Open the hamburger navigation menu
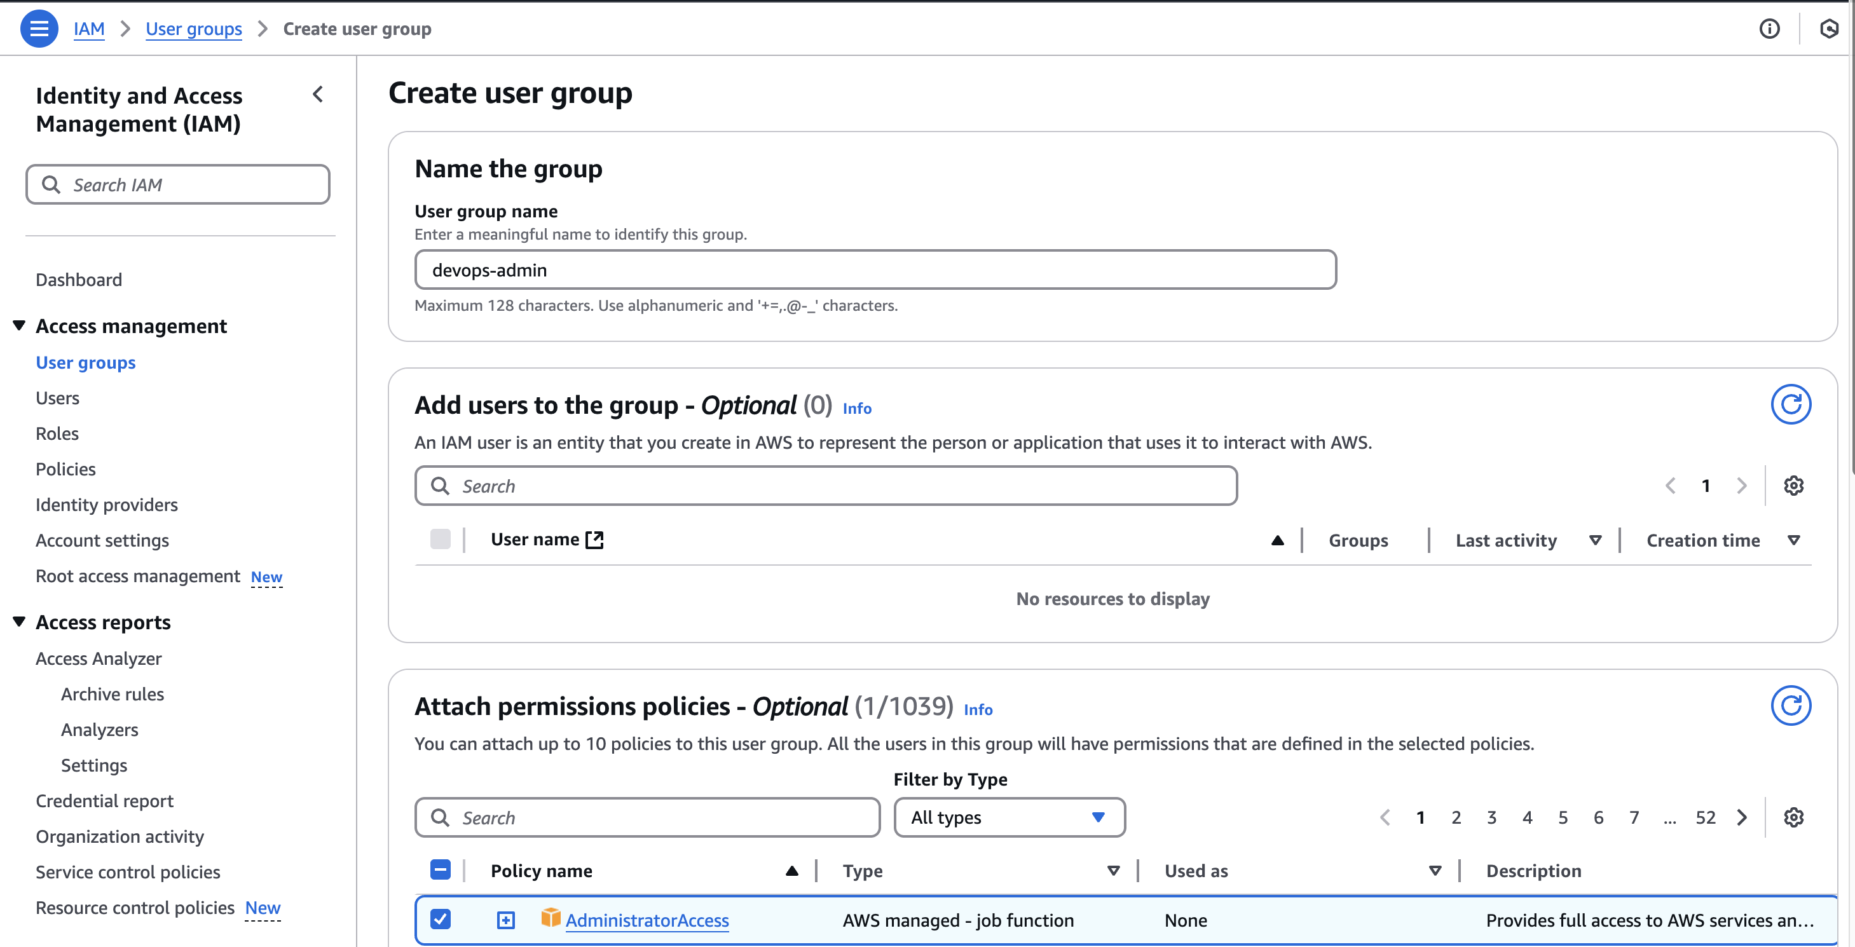1855x947 pixels. 39,28
